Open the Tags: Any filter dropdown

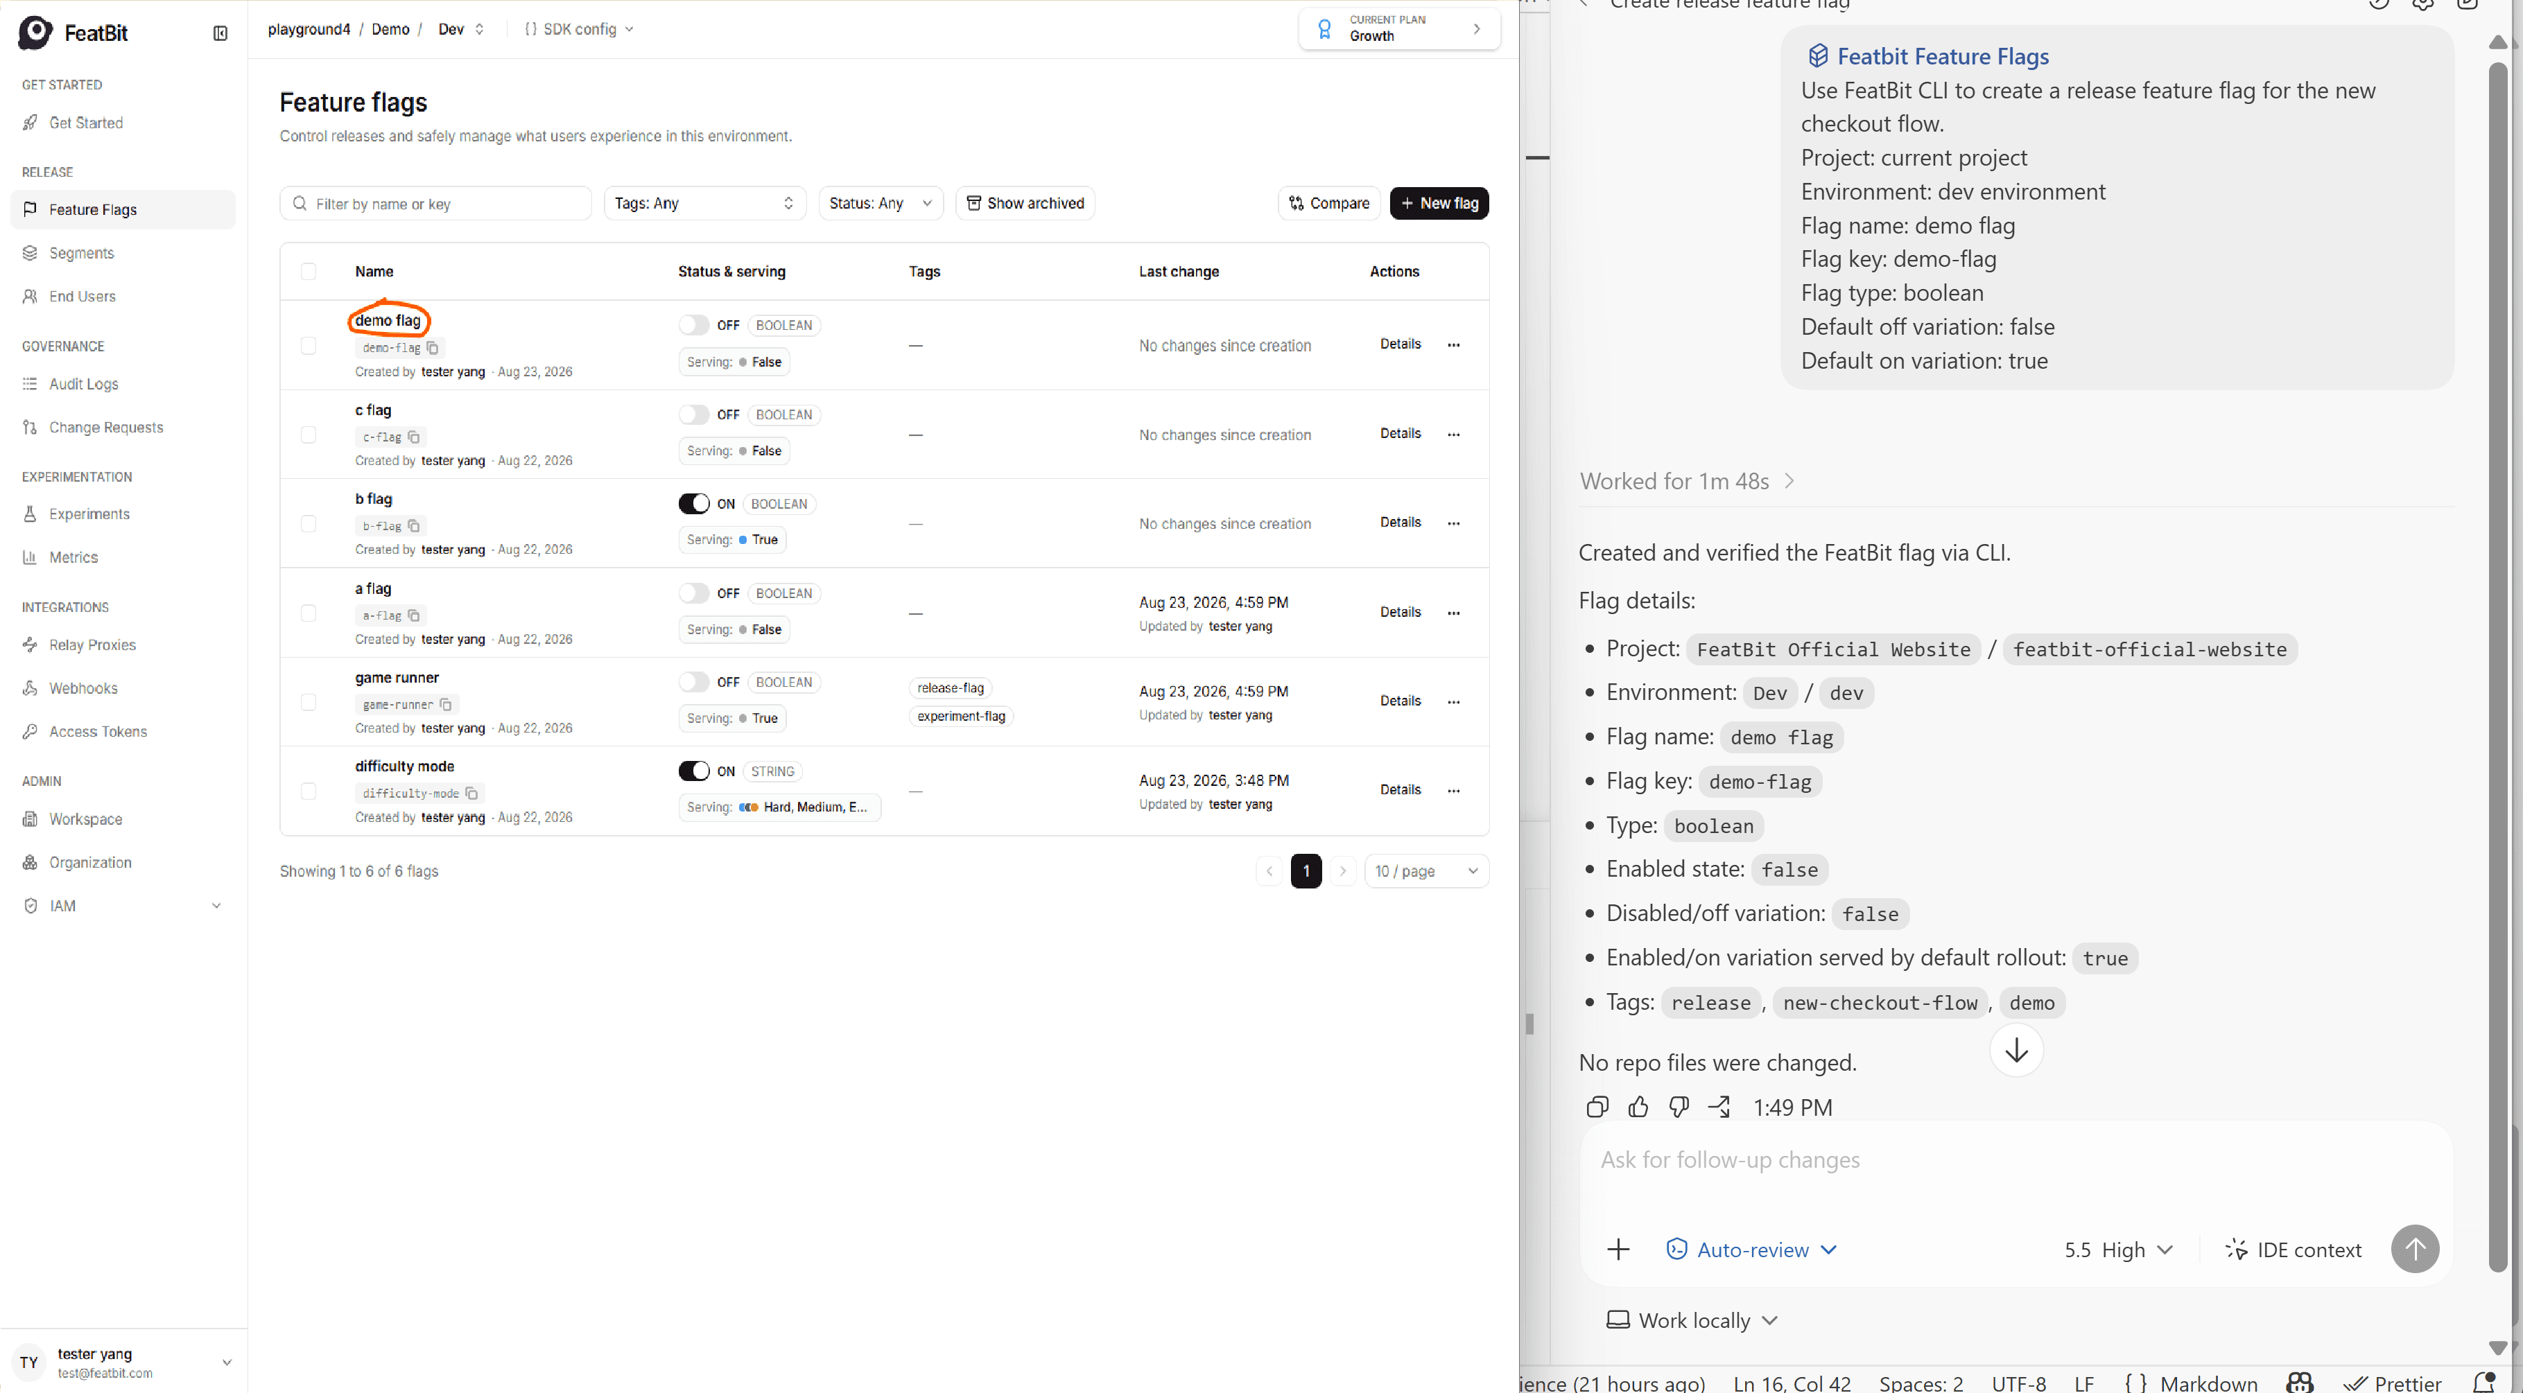click(704, 204)
